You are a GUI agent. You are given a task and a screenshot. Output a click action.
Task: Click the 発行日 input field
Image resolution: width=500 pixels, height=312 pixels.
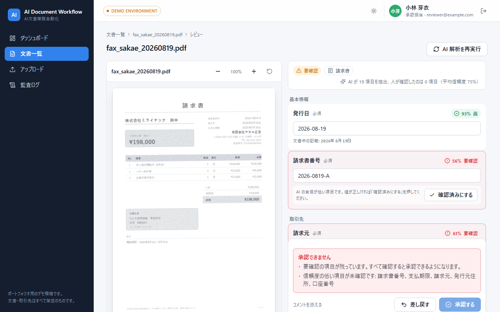[x=387, y=129]
